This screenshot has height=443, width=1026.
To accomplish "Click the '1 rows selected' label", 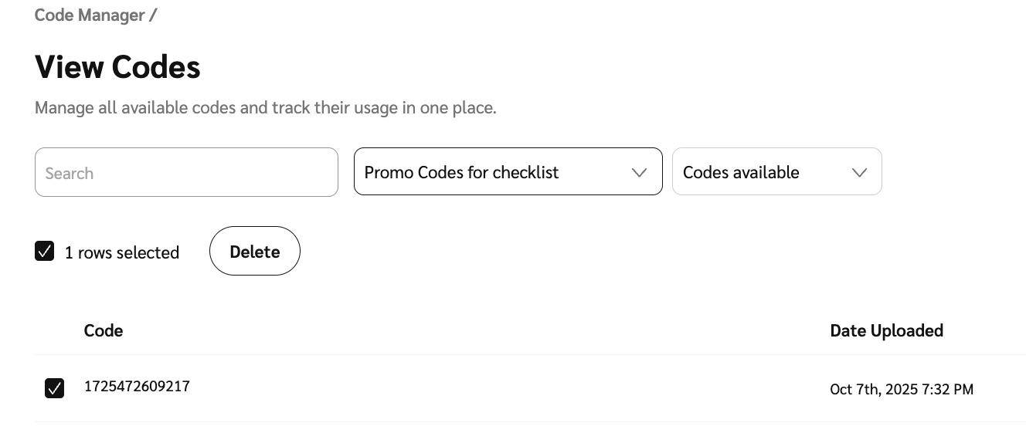I will (122, 252).
